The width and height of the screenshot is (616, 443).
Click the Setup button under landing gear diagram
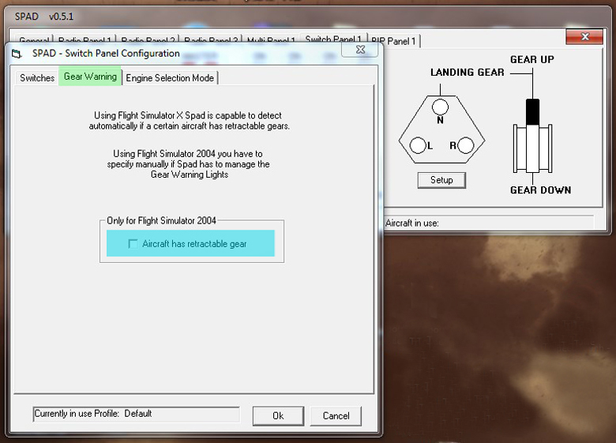click(x=441, y=180)
